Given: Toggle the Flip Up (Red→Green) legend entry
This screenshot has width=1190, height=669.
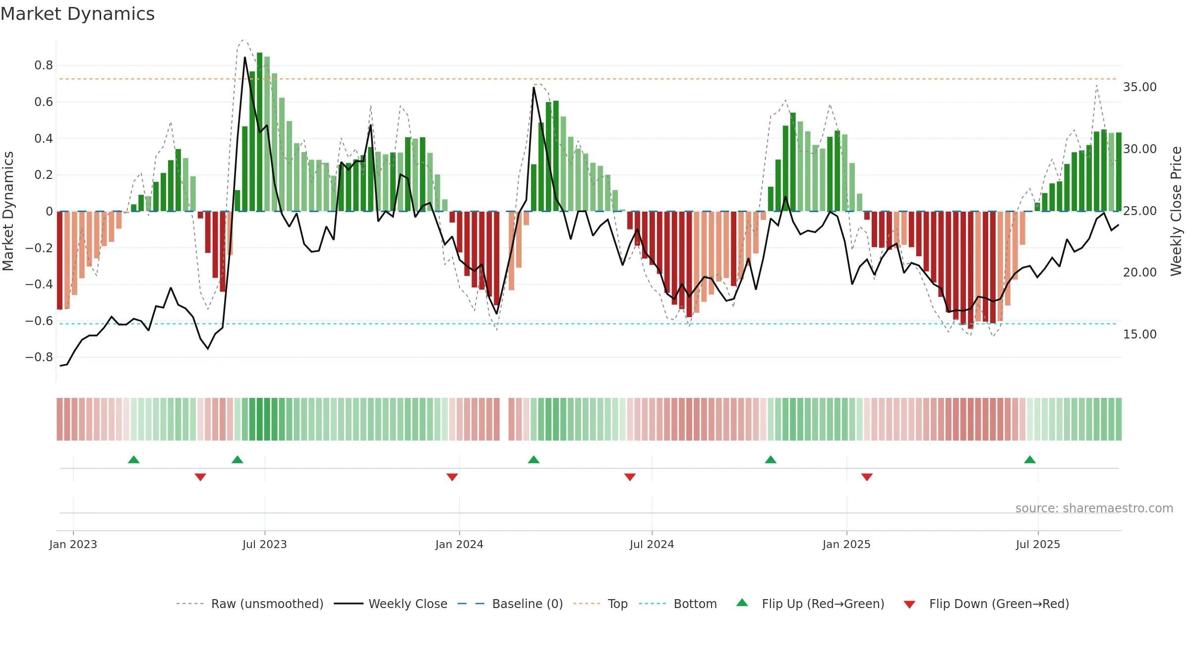Looking at the screenshot, I should tap(810, 604).
